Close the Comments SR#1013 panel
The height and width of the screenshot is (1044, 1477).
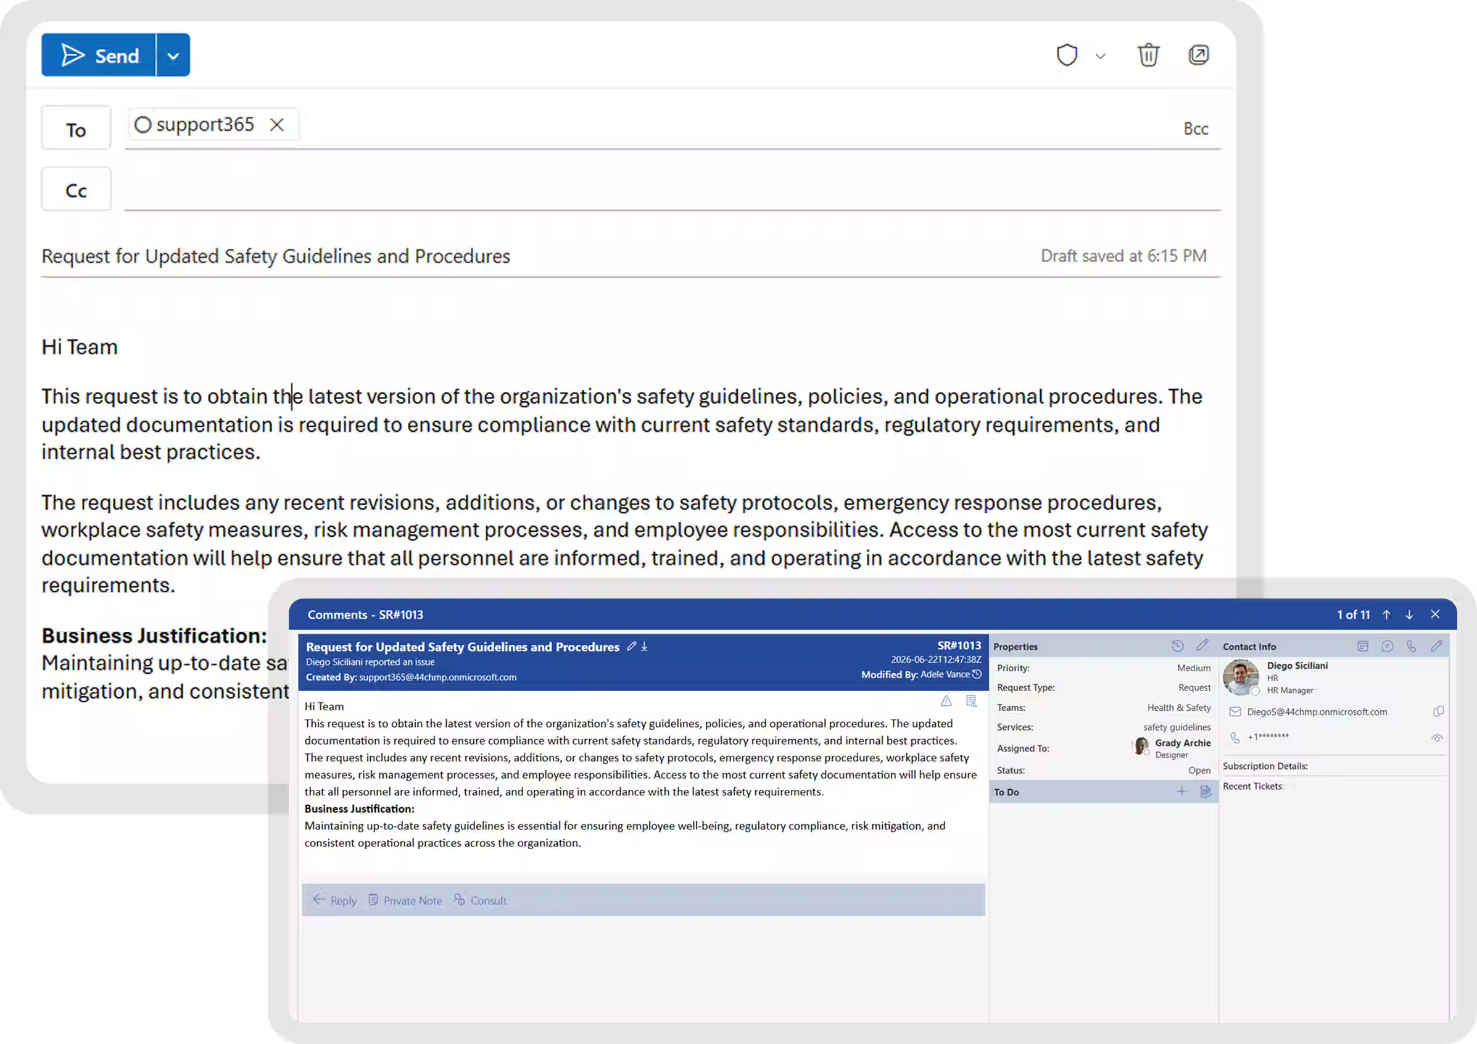pyautogui.click(x=1435, y=615)
